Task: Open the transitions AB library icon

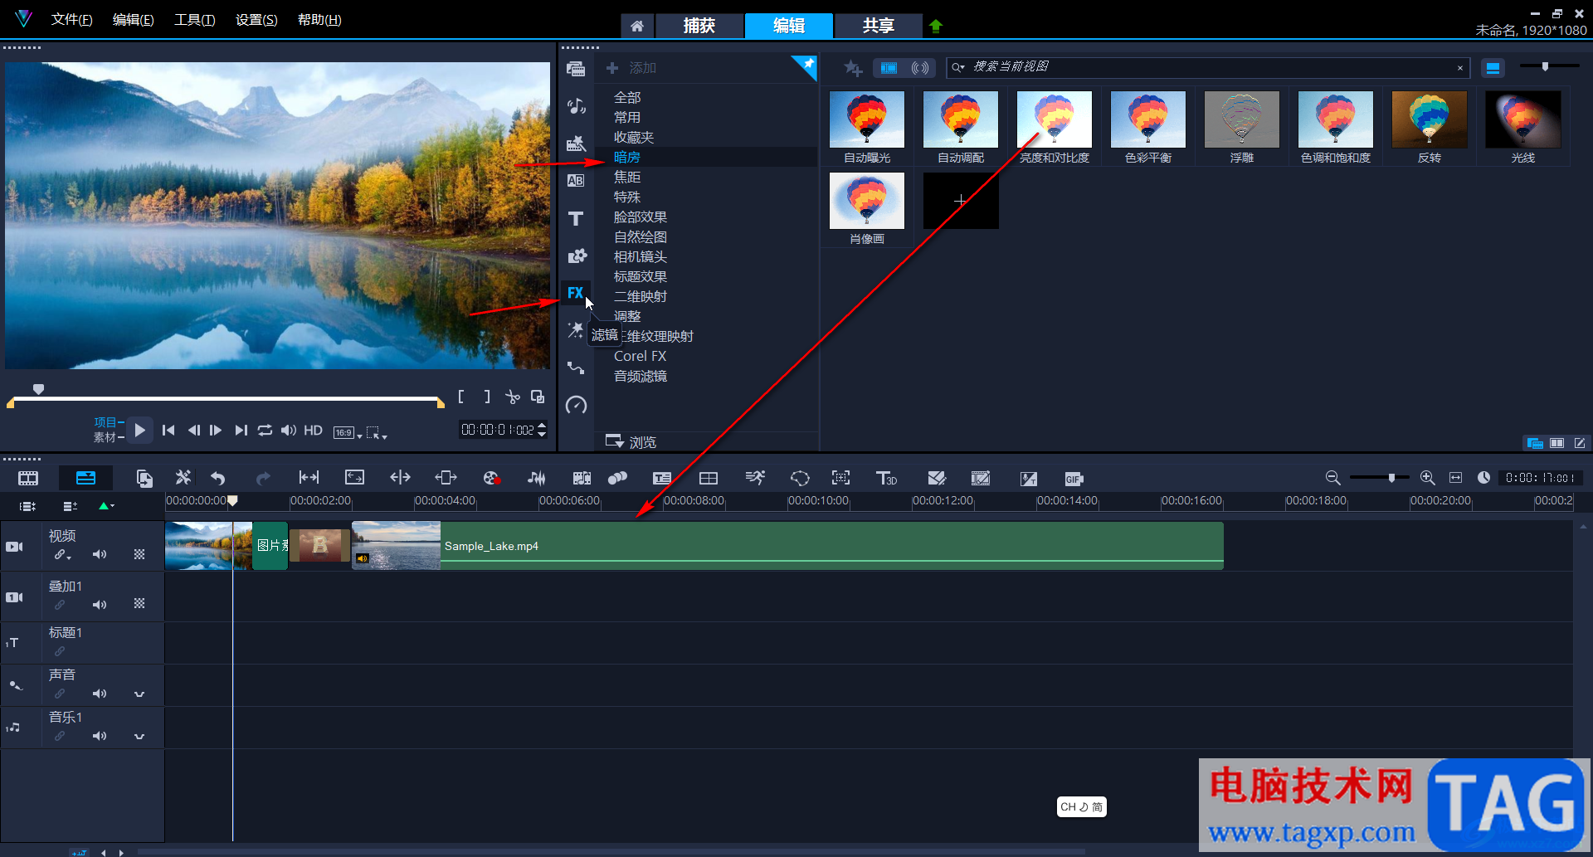Action: 576,181
